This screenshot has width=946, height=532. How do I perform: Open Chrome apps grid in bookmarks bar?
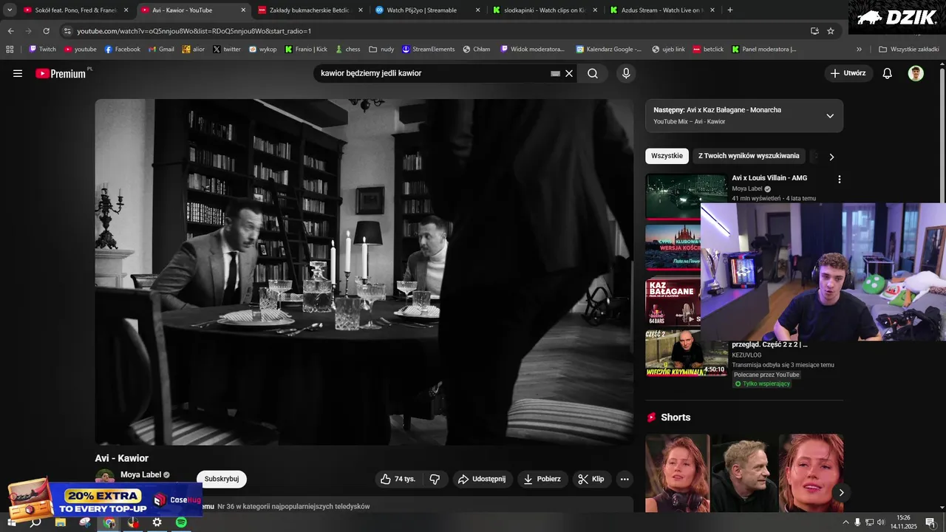pyautogui.click(x=10, y=50)
